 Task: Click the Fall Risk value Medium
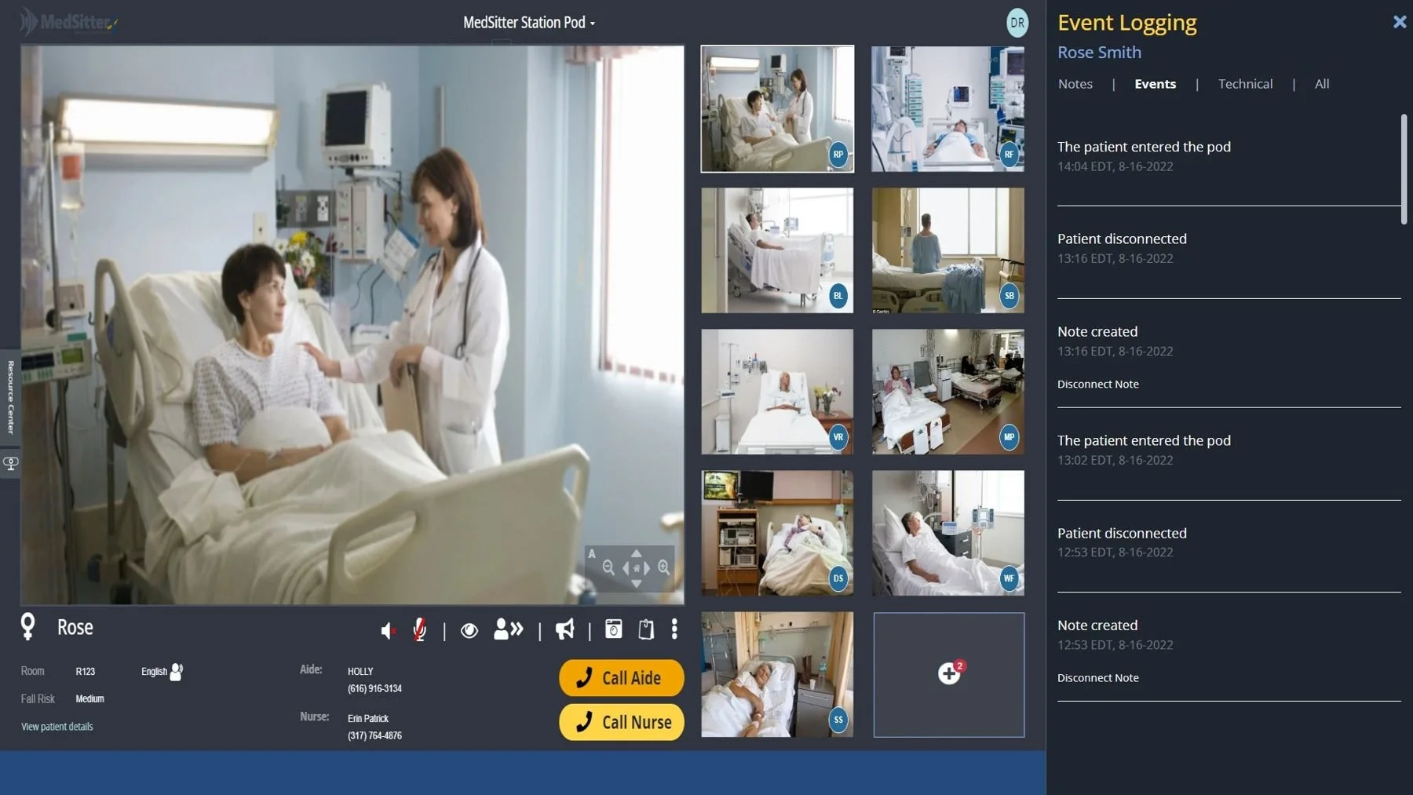tap(89, 699)
